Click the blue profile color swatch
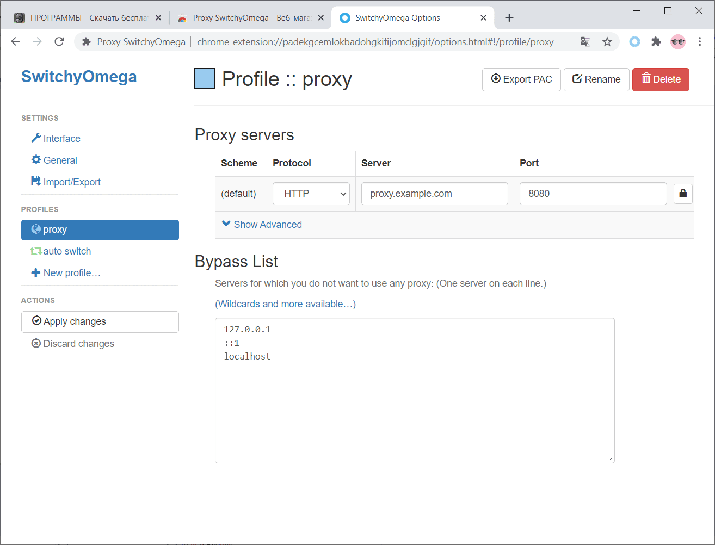 (x=205, y=78)
